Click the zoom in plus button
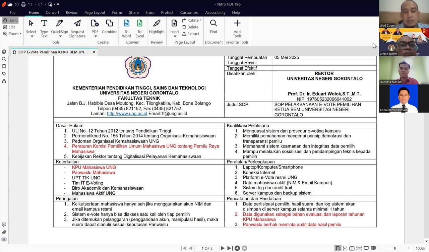The image size is (429, 252). coord(409,248)
